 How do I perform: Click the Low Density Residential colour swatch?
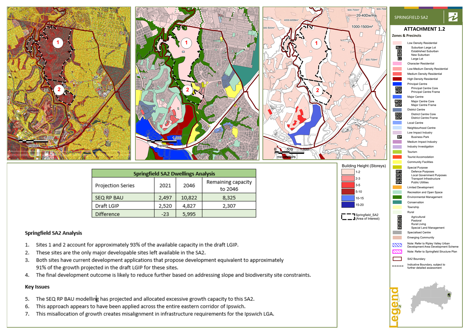pos(397,43)
